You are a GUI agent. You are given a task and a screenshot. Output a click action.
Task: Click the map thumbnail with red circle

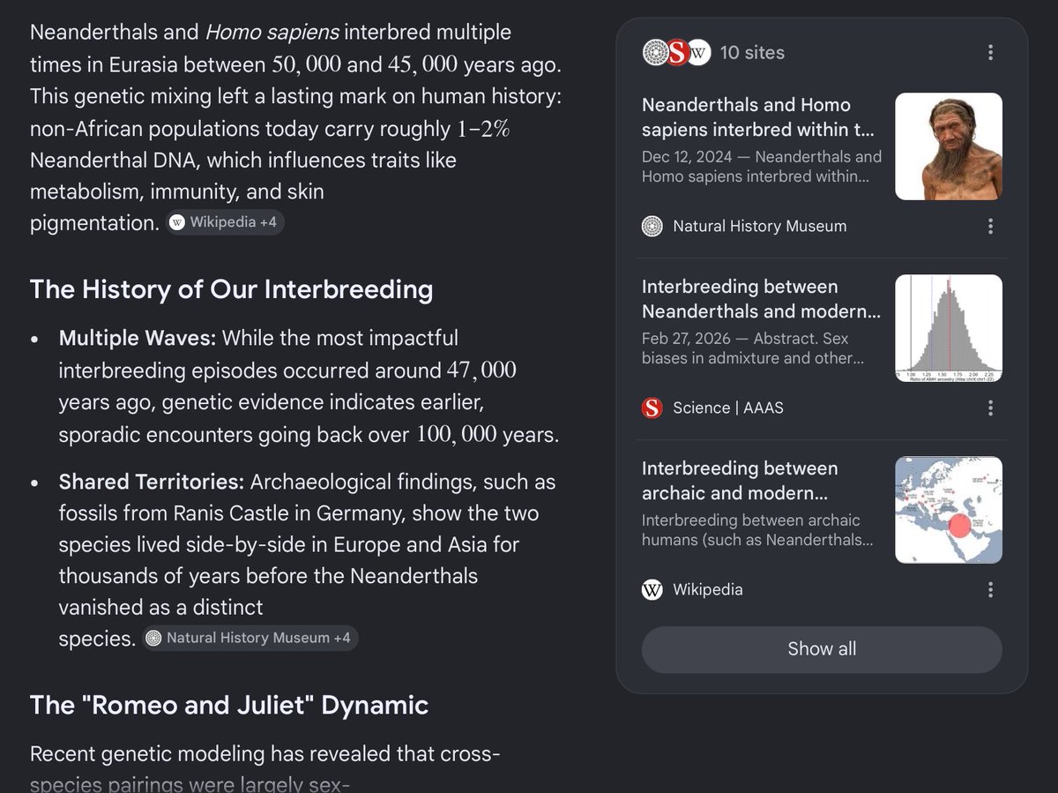(949, 510)
